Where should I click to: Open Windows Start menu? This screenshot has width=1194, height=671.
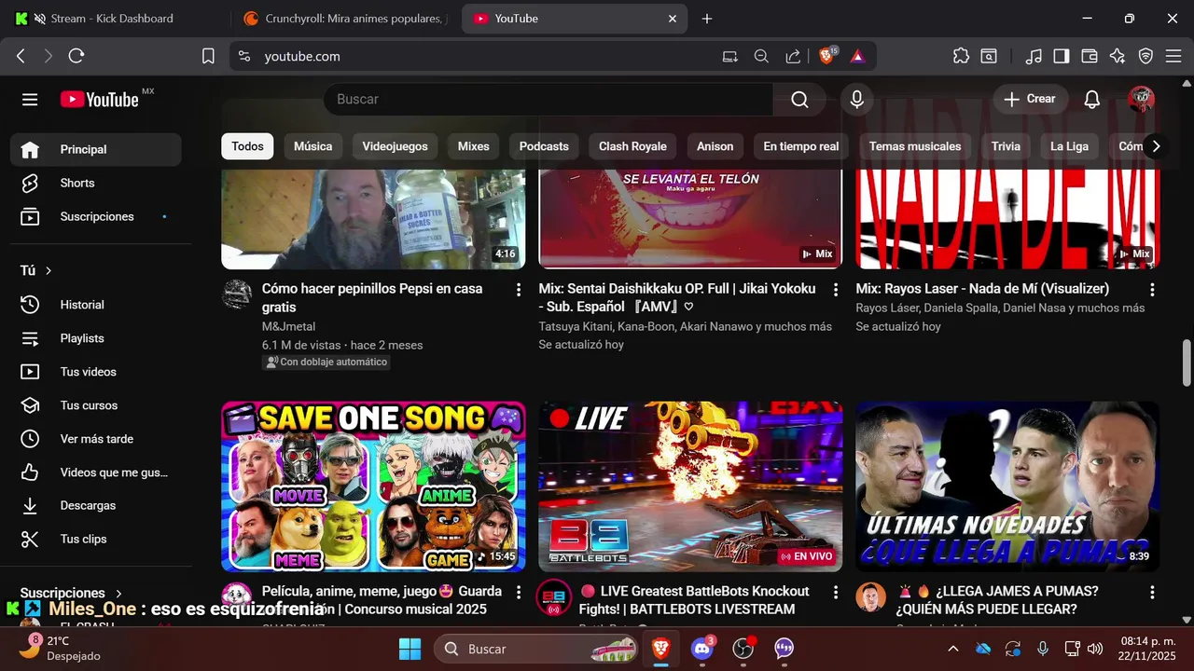click(x=410, y=649)
